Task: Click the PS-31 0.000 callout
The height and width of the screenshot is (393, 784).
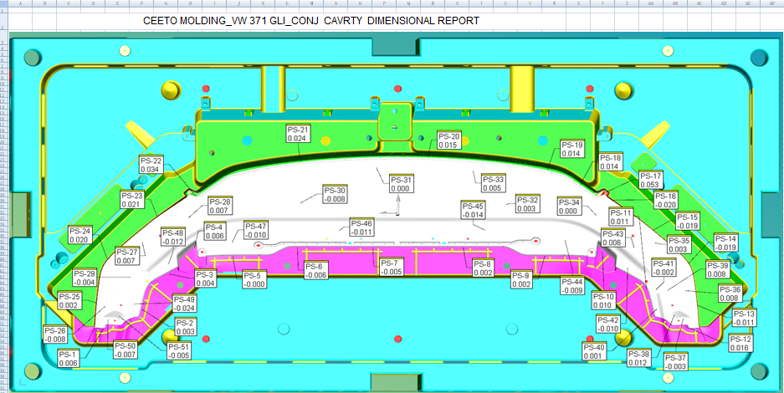Action: 402,184
